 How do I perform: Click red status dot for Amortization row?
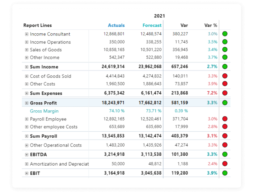(225, 164)
